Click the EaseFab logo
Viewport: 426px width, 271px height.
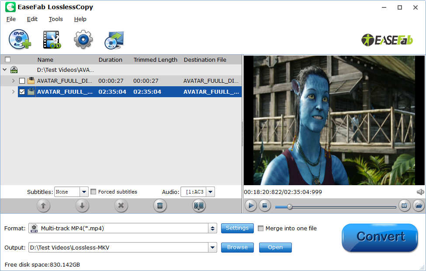pos(387,40)
